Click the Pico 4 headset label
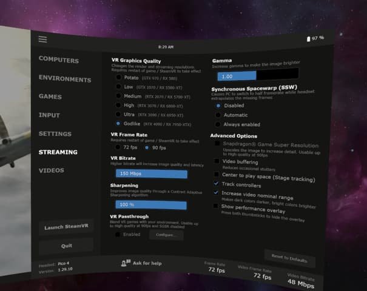The width and height of the screenshot is (367, 291). 64,263
